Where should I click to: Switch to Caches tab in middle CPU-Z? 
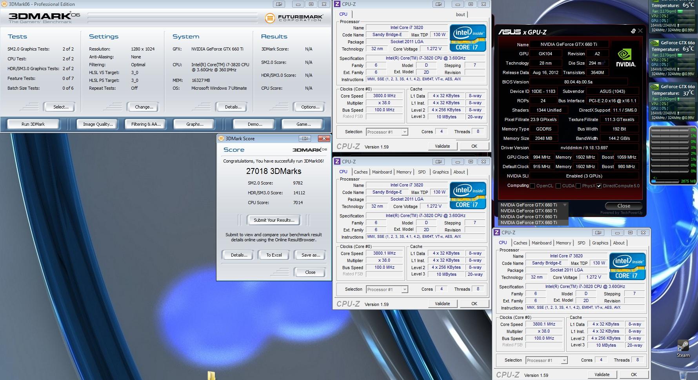(361, 172)
